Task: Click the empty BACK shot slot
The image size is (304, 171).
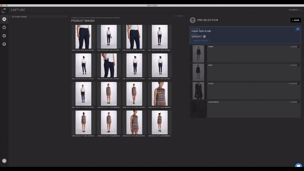Action: coord(254,72)
